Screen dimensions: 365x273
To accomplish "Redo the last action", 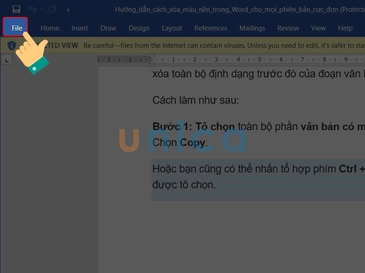I will click(x=52, y=9).
